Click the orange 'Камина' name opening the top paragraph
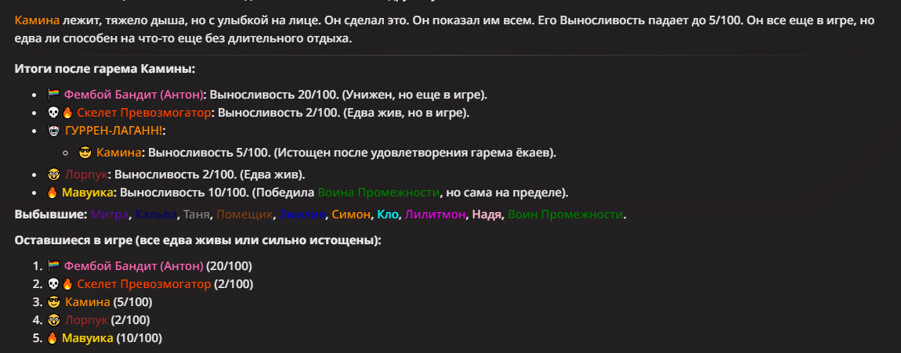The image size is (901, 353). coord(38,20)
